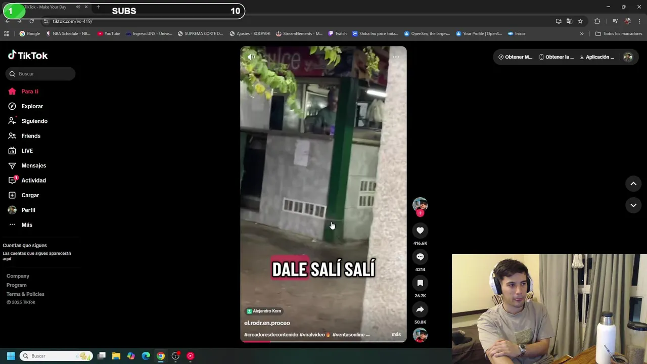Screen dimensions: 647x364
Task: Open the profile avatar in top right
Action: (628, 57)
